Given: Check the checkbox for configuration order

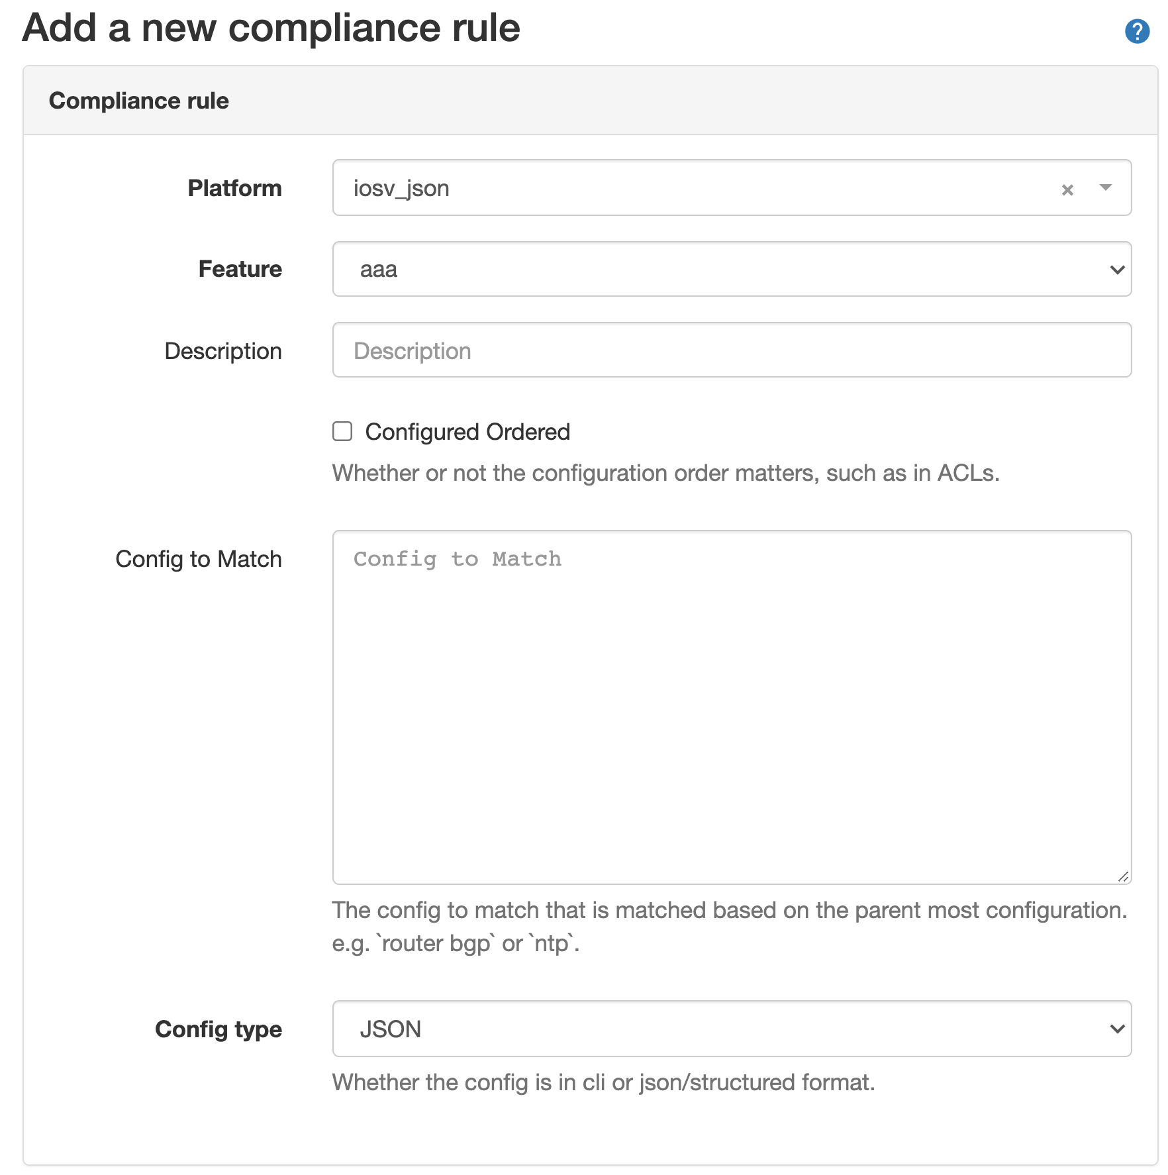Looking at the screenshot, I should (x=343, y=431).
